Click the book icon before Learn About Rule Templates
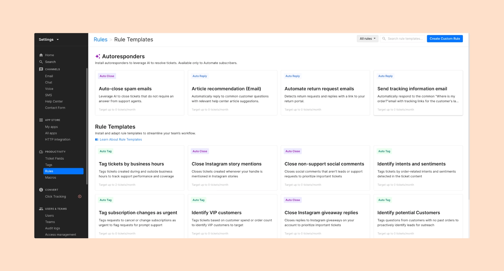Image resolution: width=504 pixels, height=271 pixels. click(x=97, y=139)
